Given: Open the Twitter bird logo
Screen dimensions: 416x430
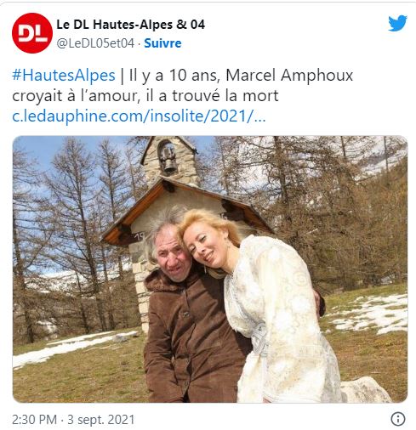Looking at the screenshot, I should coord(397,23).
